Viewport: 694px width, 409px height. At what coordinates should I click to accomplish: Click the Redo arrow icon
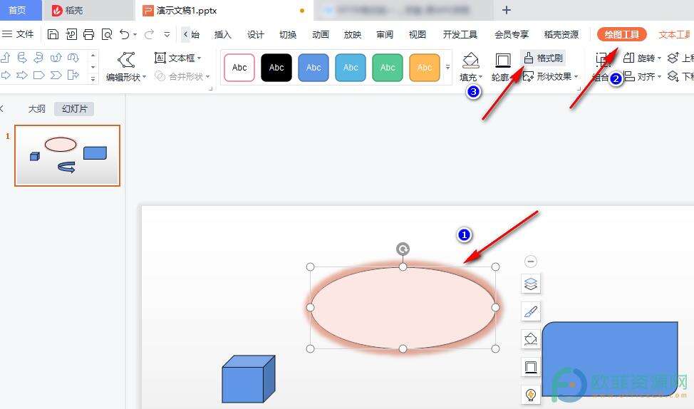pos(150,34)
